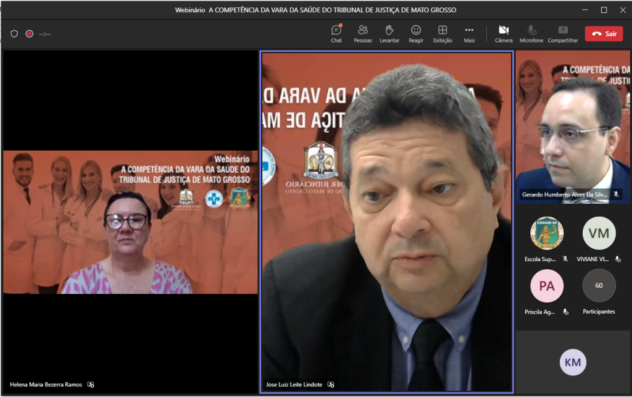632x397 pixels.
Task: Select the PA avatar for Priscila
Action: click(547, 285)
